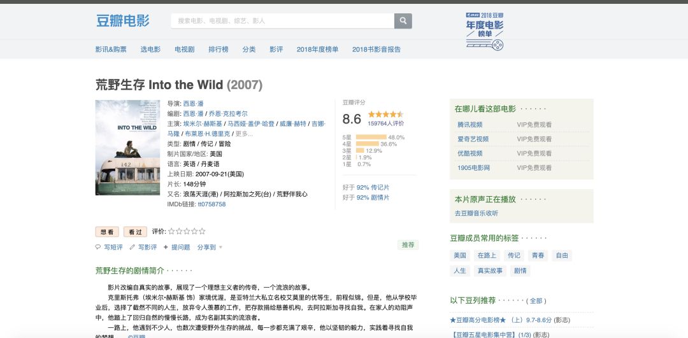The image size is (688, 338).
Task: Open 影讯&购票 in the navigation
Action: click(111, 49)
